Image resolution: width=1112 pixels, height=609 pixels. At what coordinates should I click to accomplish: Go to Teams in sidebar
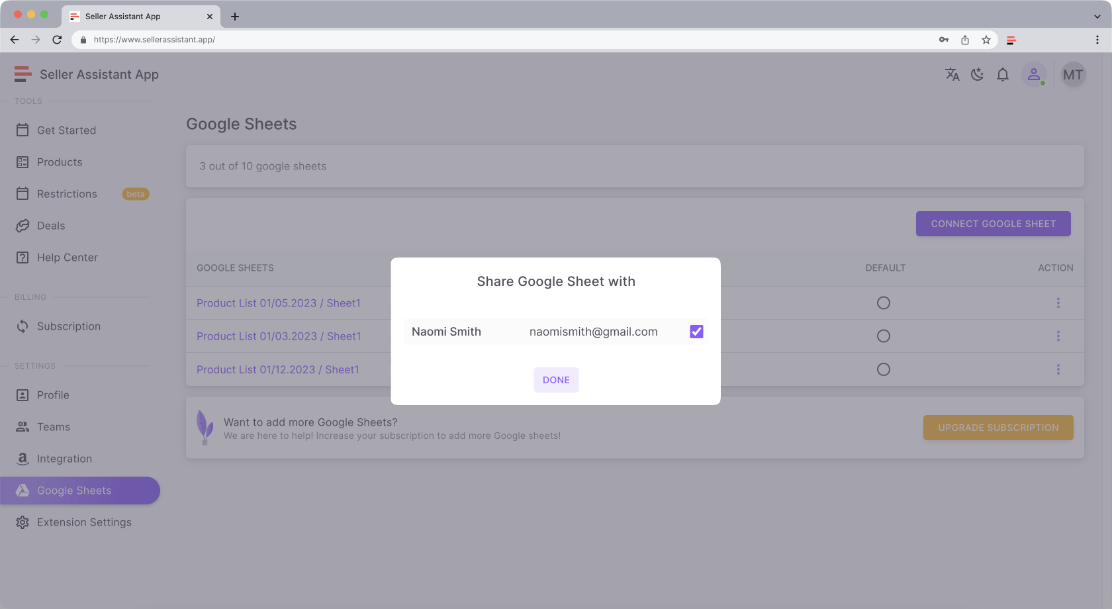pyautogui.click(x=54, y=427)
